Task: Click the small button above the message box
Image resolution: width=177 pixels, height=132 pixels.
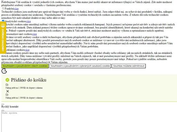Action: click(x=3, y=110)
